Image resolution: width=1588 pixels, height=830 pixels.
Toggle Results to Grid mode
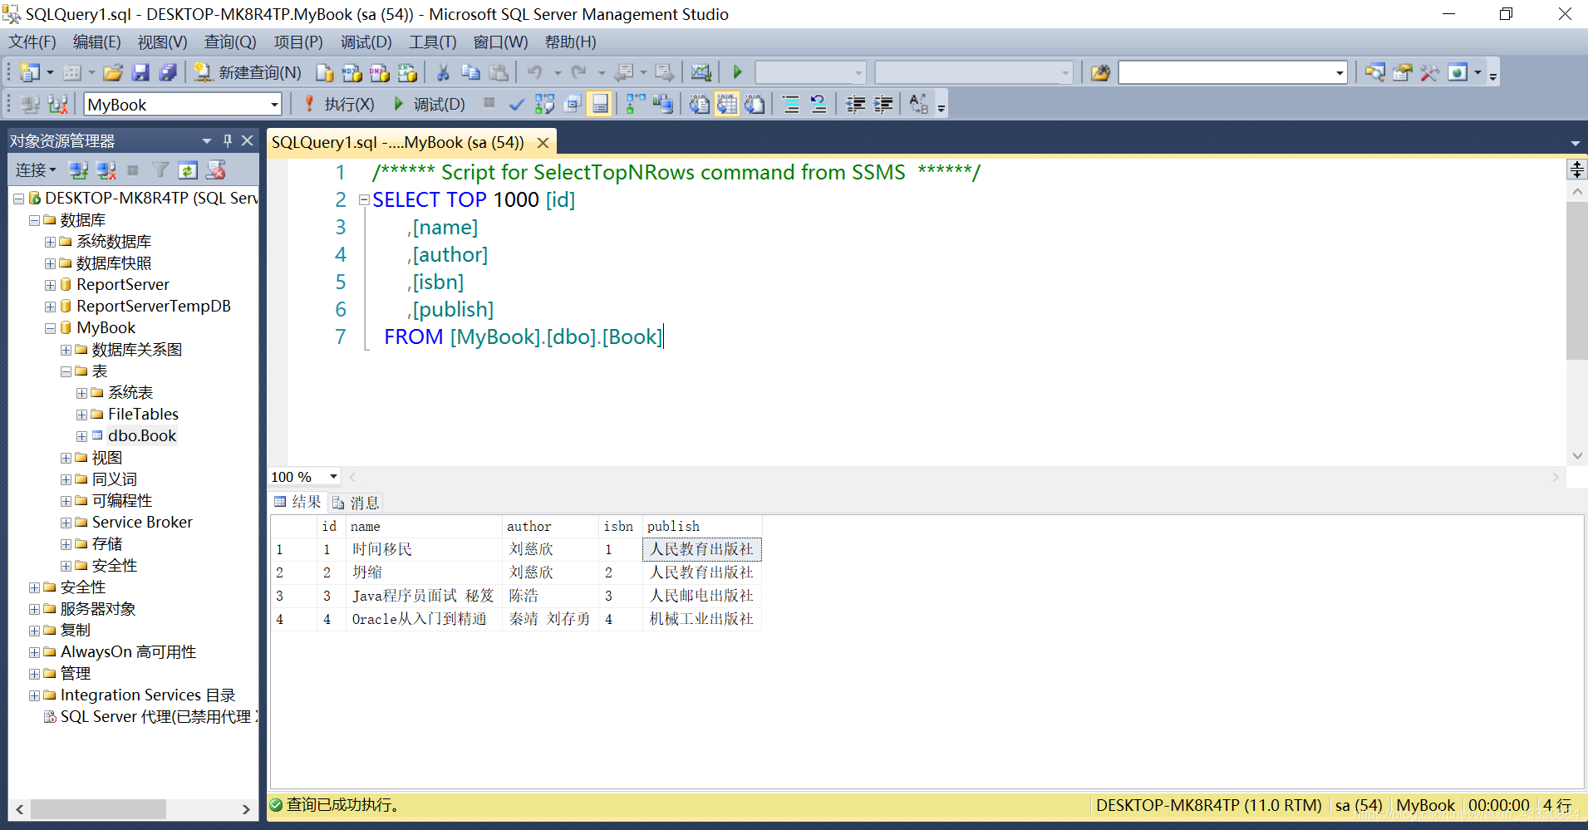pos(727,104)
